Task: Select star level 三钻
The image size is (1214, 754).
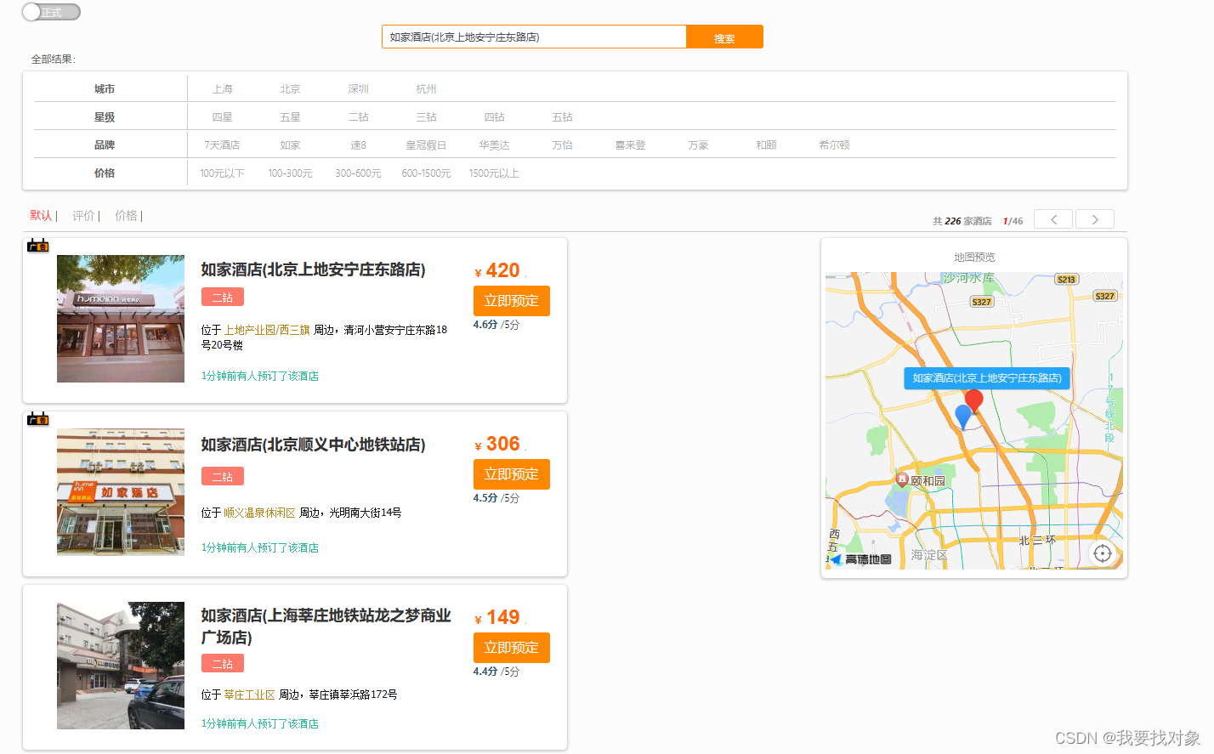Action: point(427,117)
